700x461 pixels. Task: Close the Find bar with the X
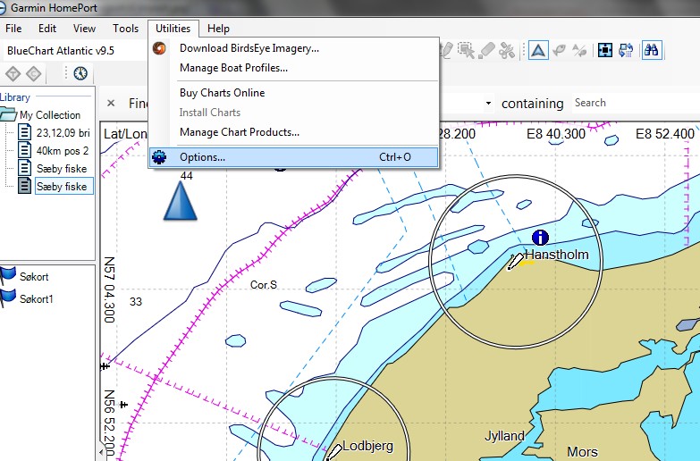click(111, 103)
